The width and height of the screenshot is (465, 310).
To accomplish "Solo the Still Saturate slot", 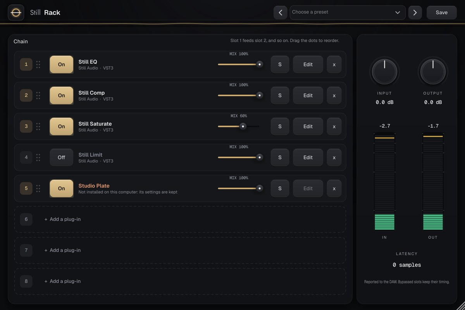I will (x=280, y=126).
